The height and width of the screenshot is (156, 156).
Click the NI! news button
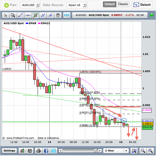click(67, 15)
